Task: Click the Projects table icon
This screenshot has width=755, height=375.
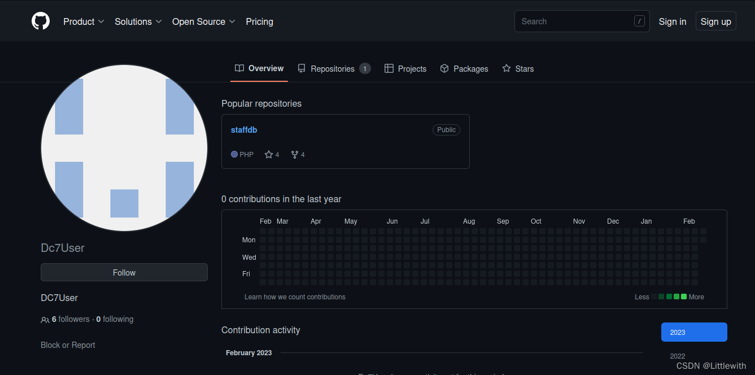Action: click(389, 68)
